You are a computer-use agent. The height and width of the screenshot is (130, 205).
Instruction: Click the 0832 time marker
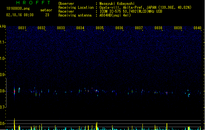pos(41,28)
